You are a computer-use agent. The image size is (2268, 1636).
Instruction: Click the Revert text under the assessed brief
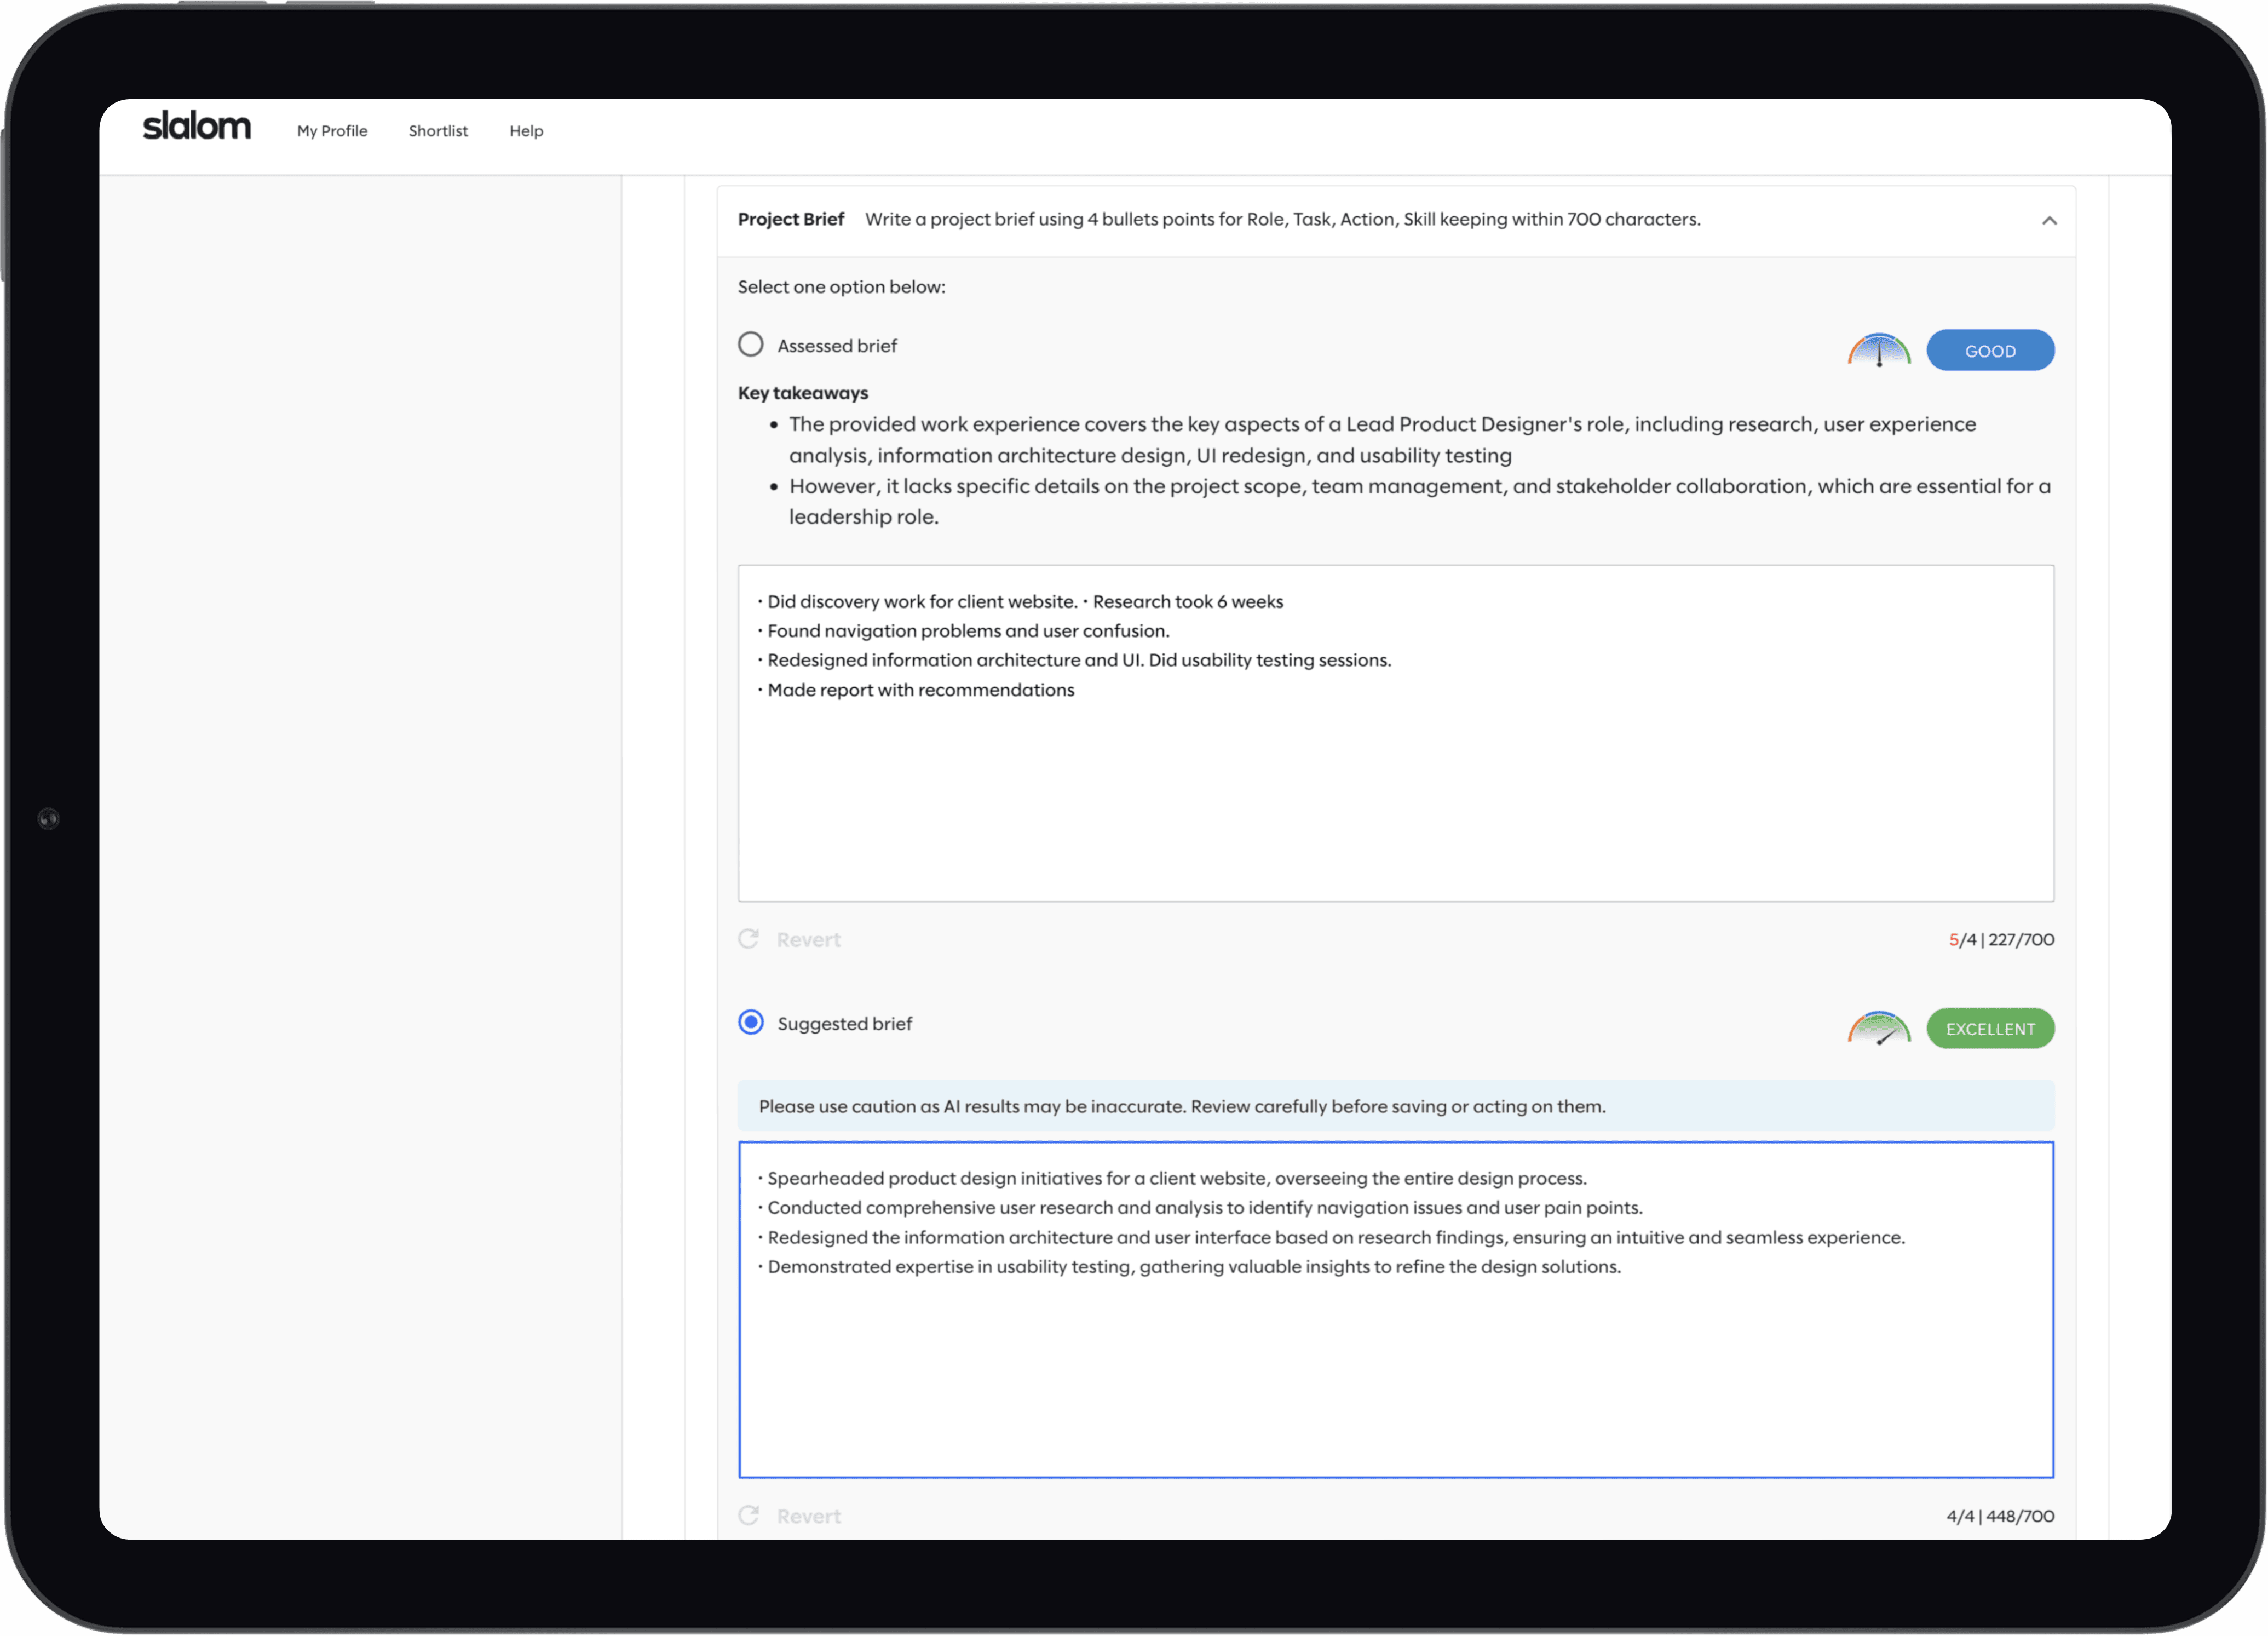point(808,940)
